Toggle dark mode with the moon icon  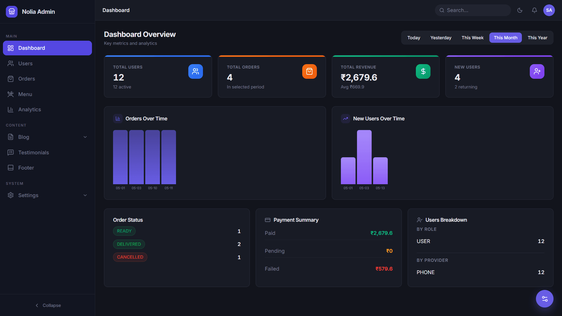520,10
